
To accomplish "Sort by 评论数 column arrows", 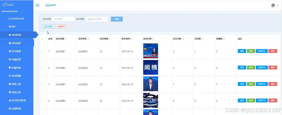I will [203, 39].
